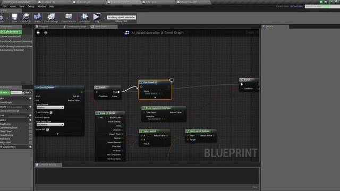Click the Save toolbar icon
This screenshot has width=340, height=191.
[14, 18]
